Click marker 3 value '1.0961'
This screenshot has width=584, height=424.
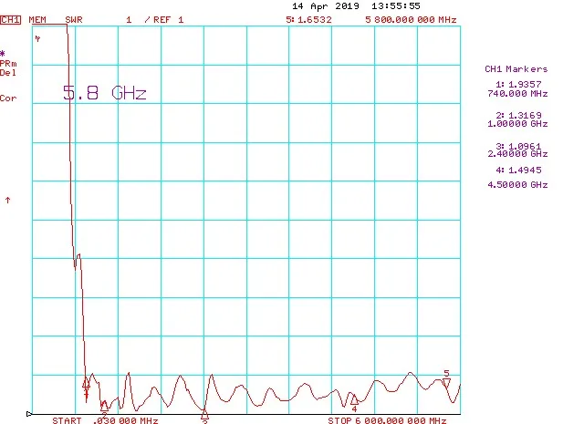[x=525, y=146]
